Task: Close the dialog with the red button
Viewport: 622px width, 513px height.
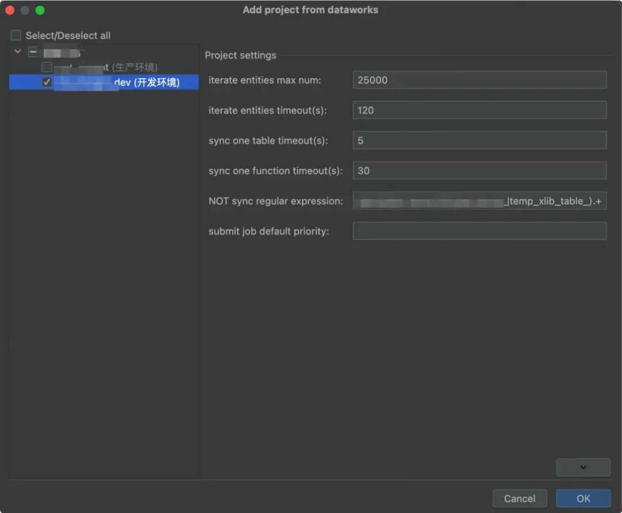Action: 10,10
